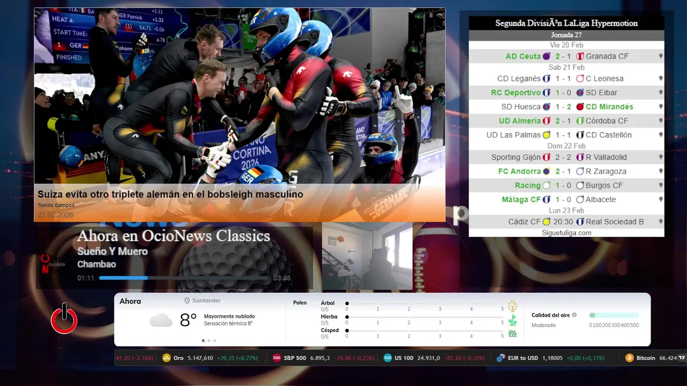Click the news date 22.02.2026
This screenshot has height=386, width=687.
55,215
